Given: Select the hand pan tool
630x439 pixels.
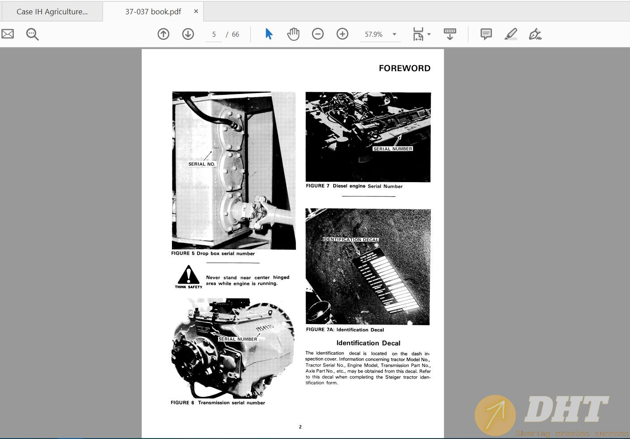Looking at the screenshot, I should click(x=293, y=34).
